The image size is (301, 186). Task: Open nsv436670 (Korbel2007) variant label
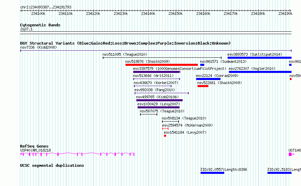tap(156, 83)
